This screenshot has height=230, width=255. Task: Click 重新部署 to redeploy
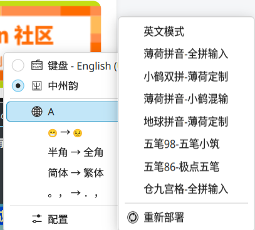pyautogui.click(x=164, y=217)
